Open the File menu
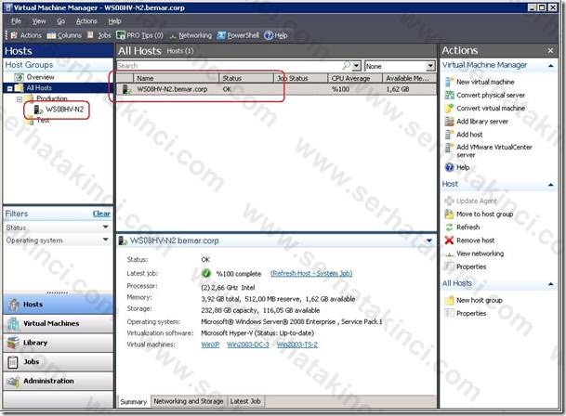Screen dimensions: 566x416 16,21
